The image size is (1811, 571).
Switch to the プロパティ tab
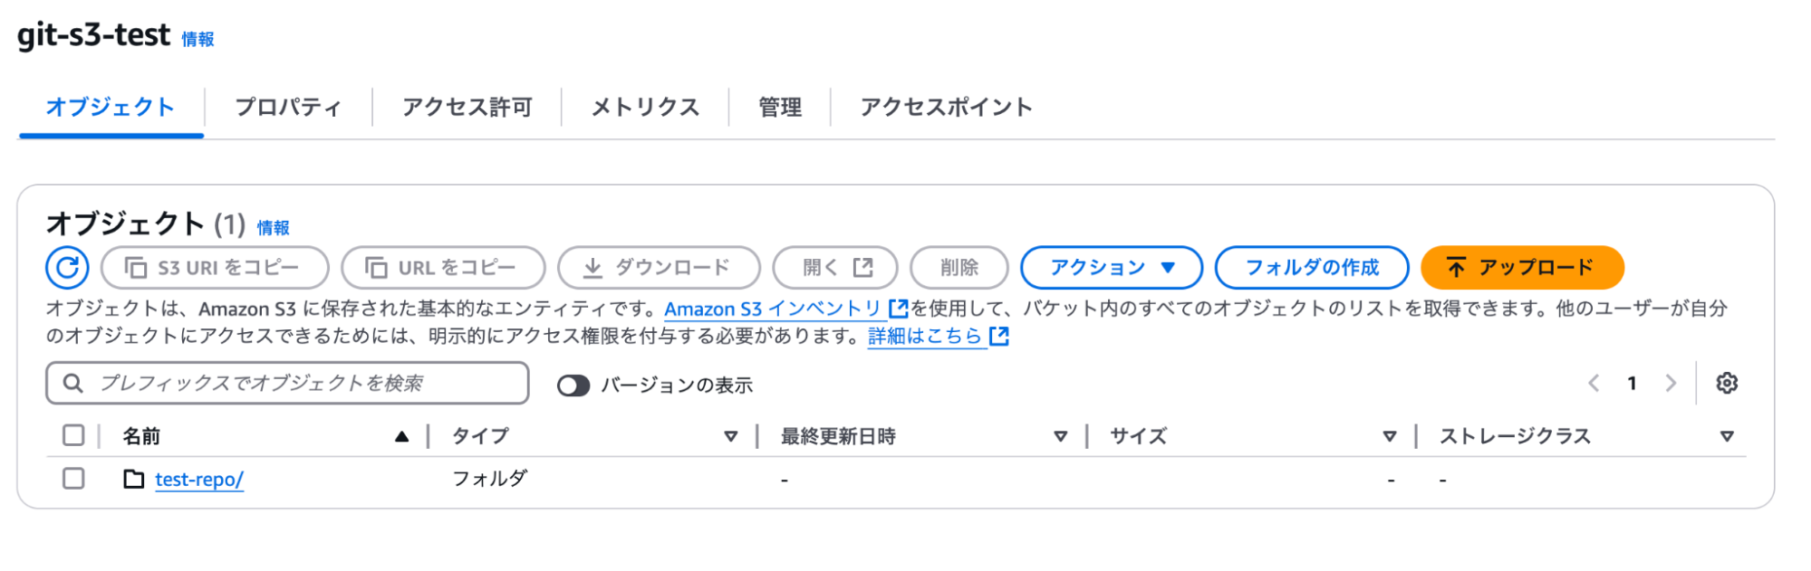(288, 107)
